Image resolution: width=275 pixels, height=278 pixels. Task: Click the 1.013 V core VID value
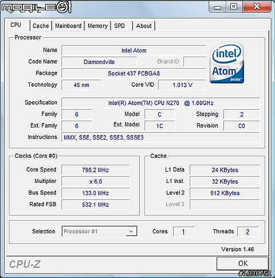[x=182, y=85]
